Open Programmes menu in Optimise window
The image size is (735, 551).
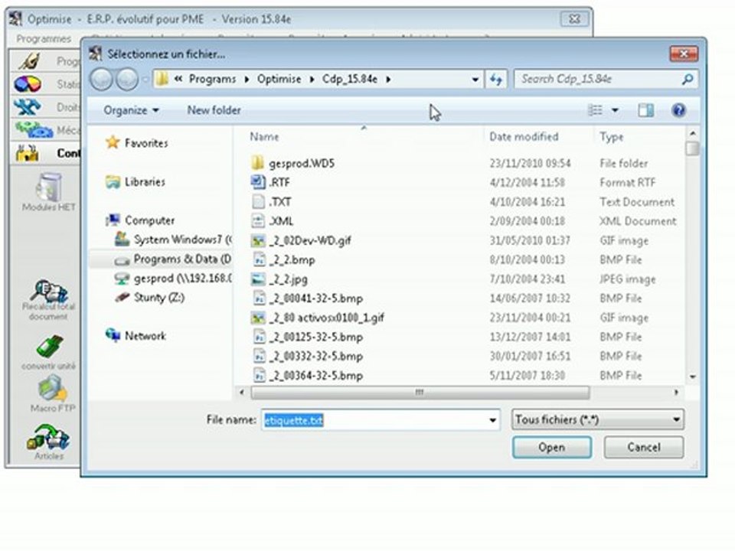pyautogui.click(x=44, y=39)
